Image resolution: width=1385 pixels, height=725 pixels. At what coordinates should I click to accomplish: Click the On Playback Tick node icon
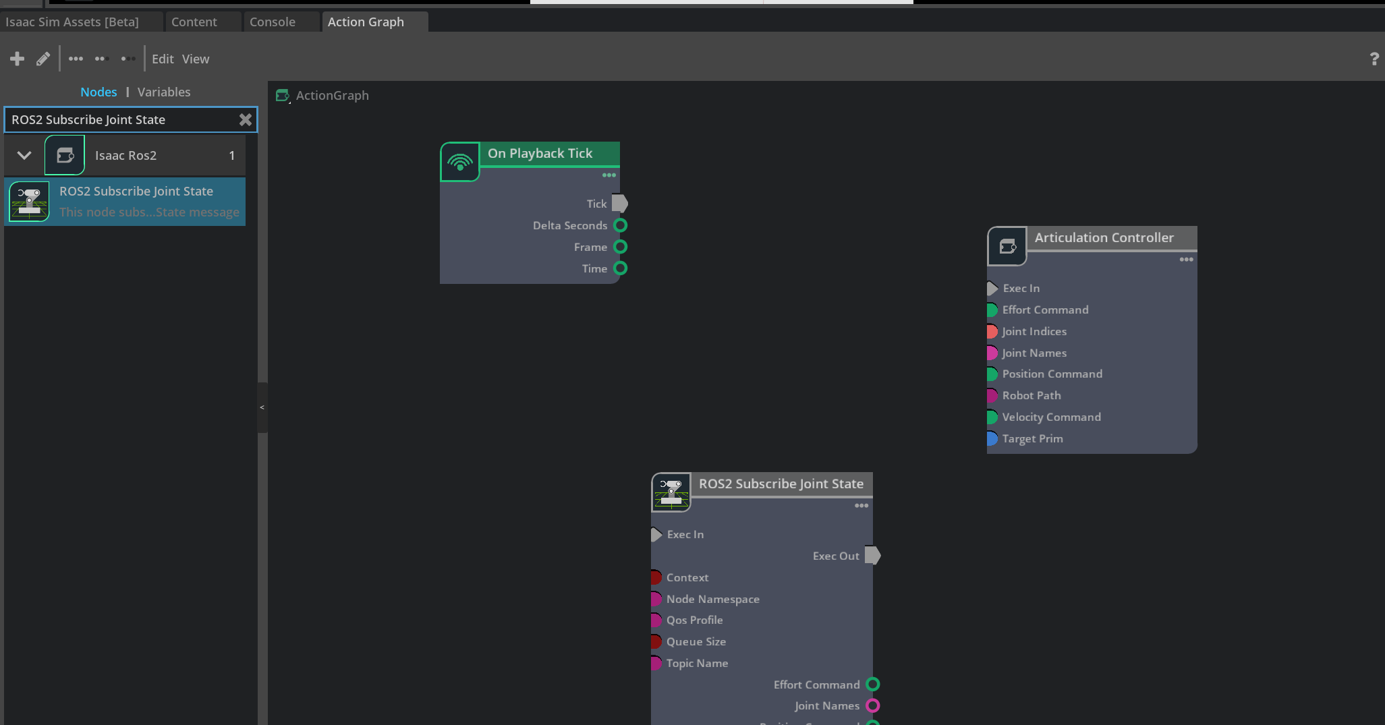[460, 162]
